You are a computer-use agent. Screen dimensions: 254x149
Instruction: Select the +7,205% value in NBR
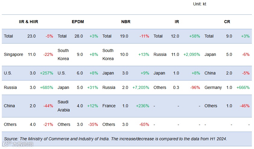pyautogui.click(x=141, y=87)
